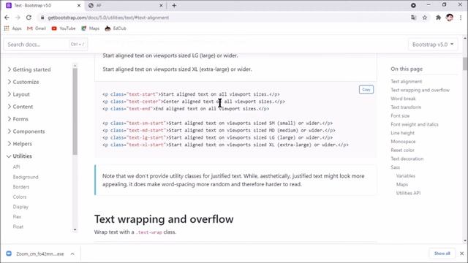468x263 pixels.
Task: Close the downloads bar
Action: click(x=461, y=254)
